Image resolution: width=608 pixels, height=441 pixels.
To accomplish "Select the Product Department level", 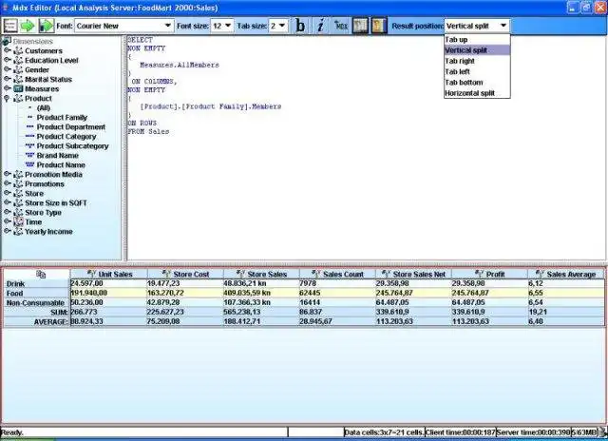I will click(71, 126).
